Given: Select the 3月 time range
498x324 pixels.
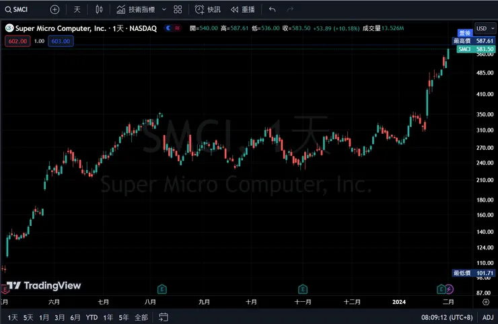Looking at the screenshot, I should [x=59, y=317].
